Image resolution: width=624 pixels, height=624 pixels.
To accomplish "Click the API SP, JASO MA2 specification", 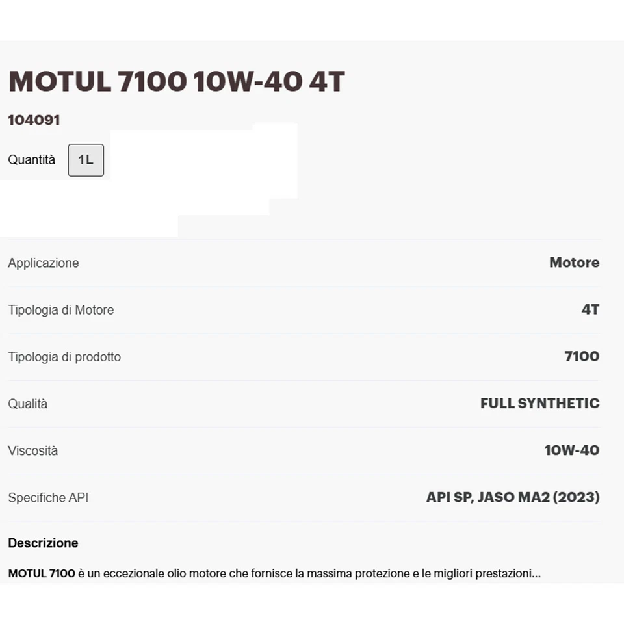I will [512, 497].
